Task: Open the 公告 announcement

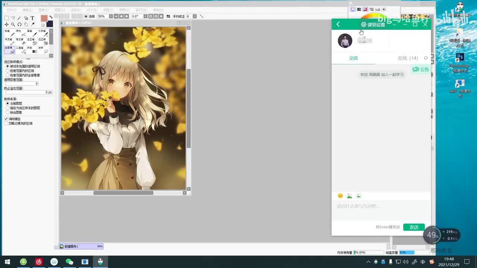Action: pyautogui.click(x=421, y=69)
